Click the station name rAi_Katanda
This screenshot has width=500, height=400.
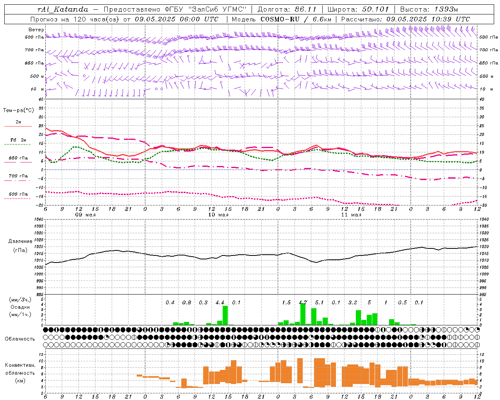tap(62, 9)
